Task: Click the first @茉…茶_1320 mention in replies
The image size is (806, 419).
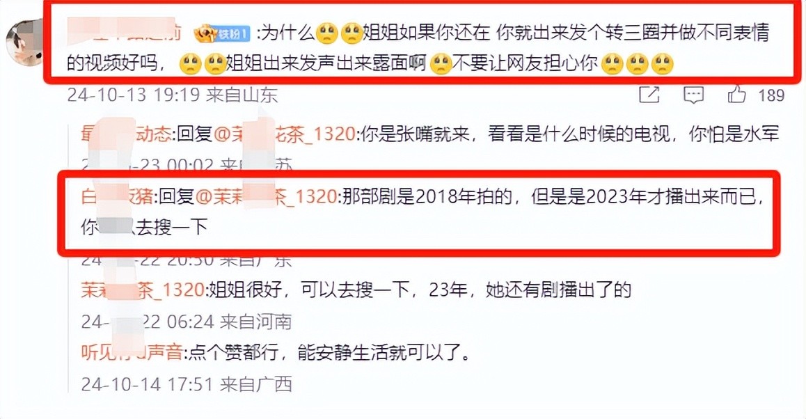Action: (284, 134)
